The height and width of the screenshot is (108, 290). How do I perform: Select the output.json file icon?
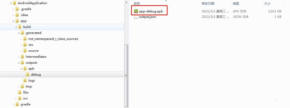pyautogui.click(x=136, y=17)
